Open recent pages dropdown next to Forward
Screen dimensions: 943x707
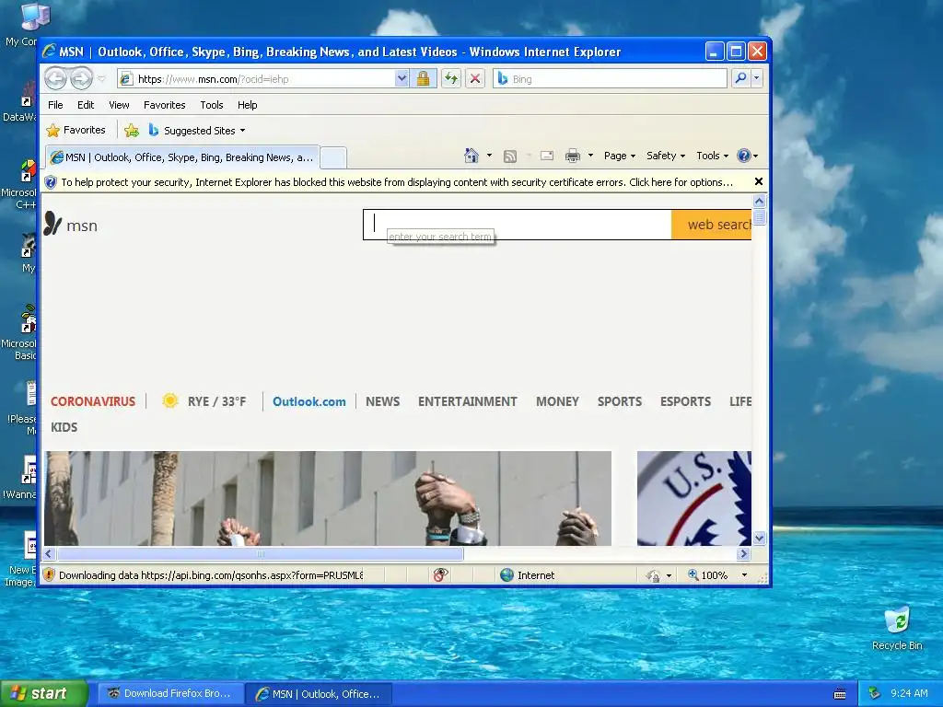tap(101, 79)
